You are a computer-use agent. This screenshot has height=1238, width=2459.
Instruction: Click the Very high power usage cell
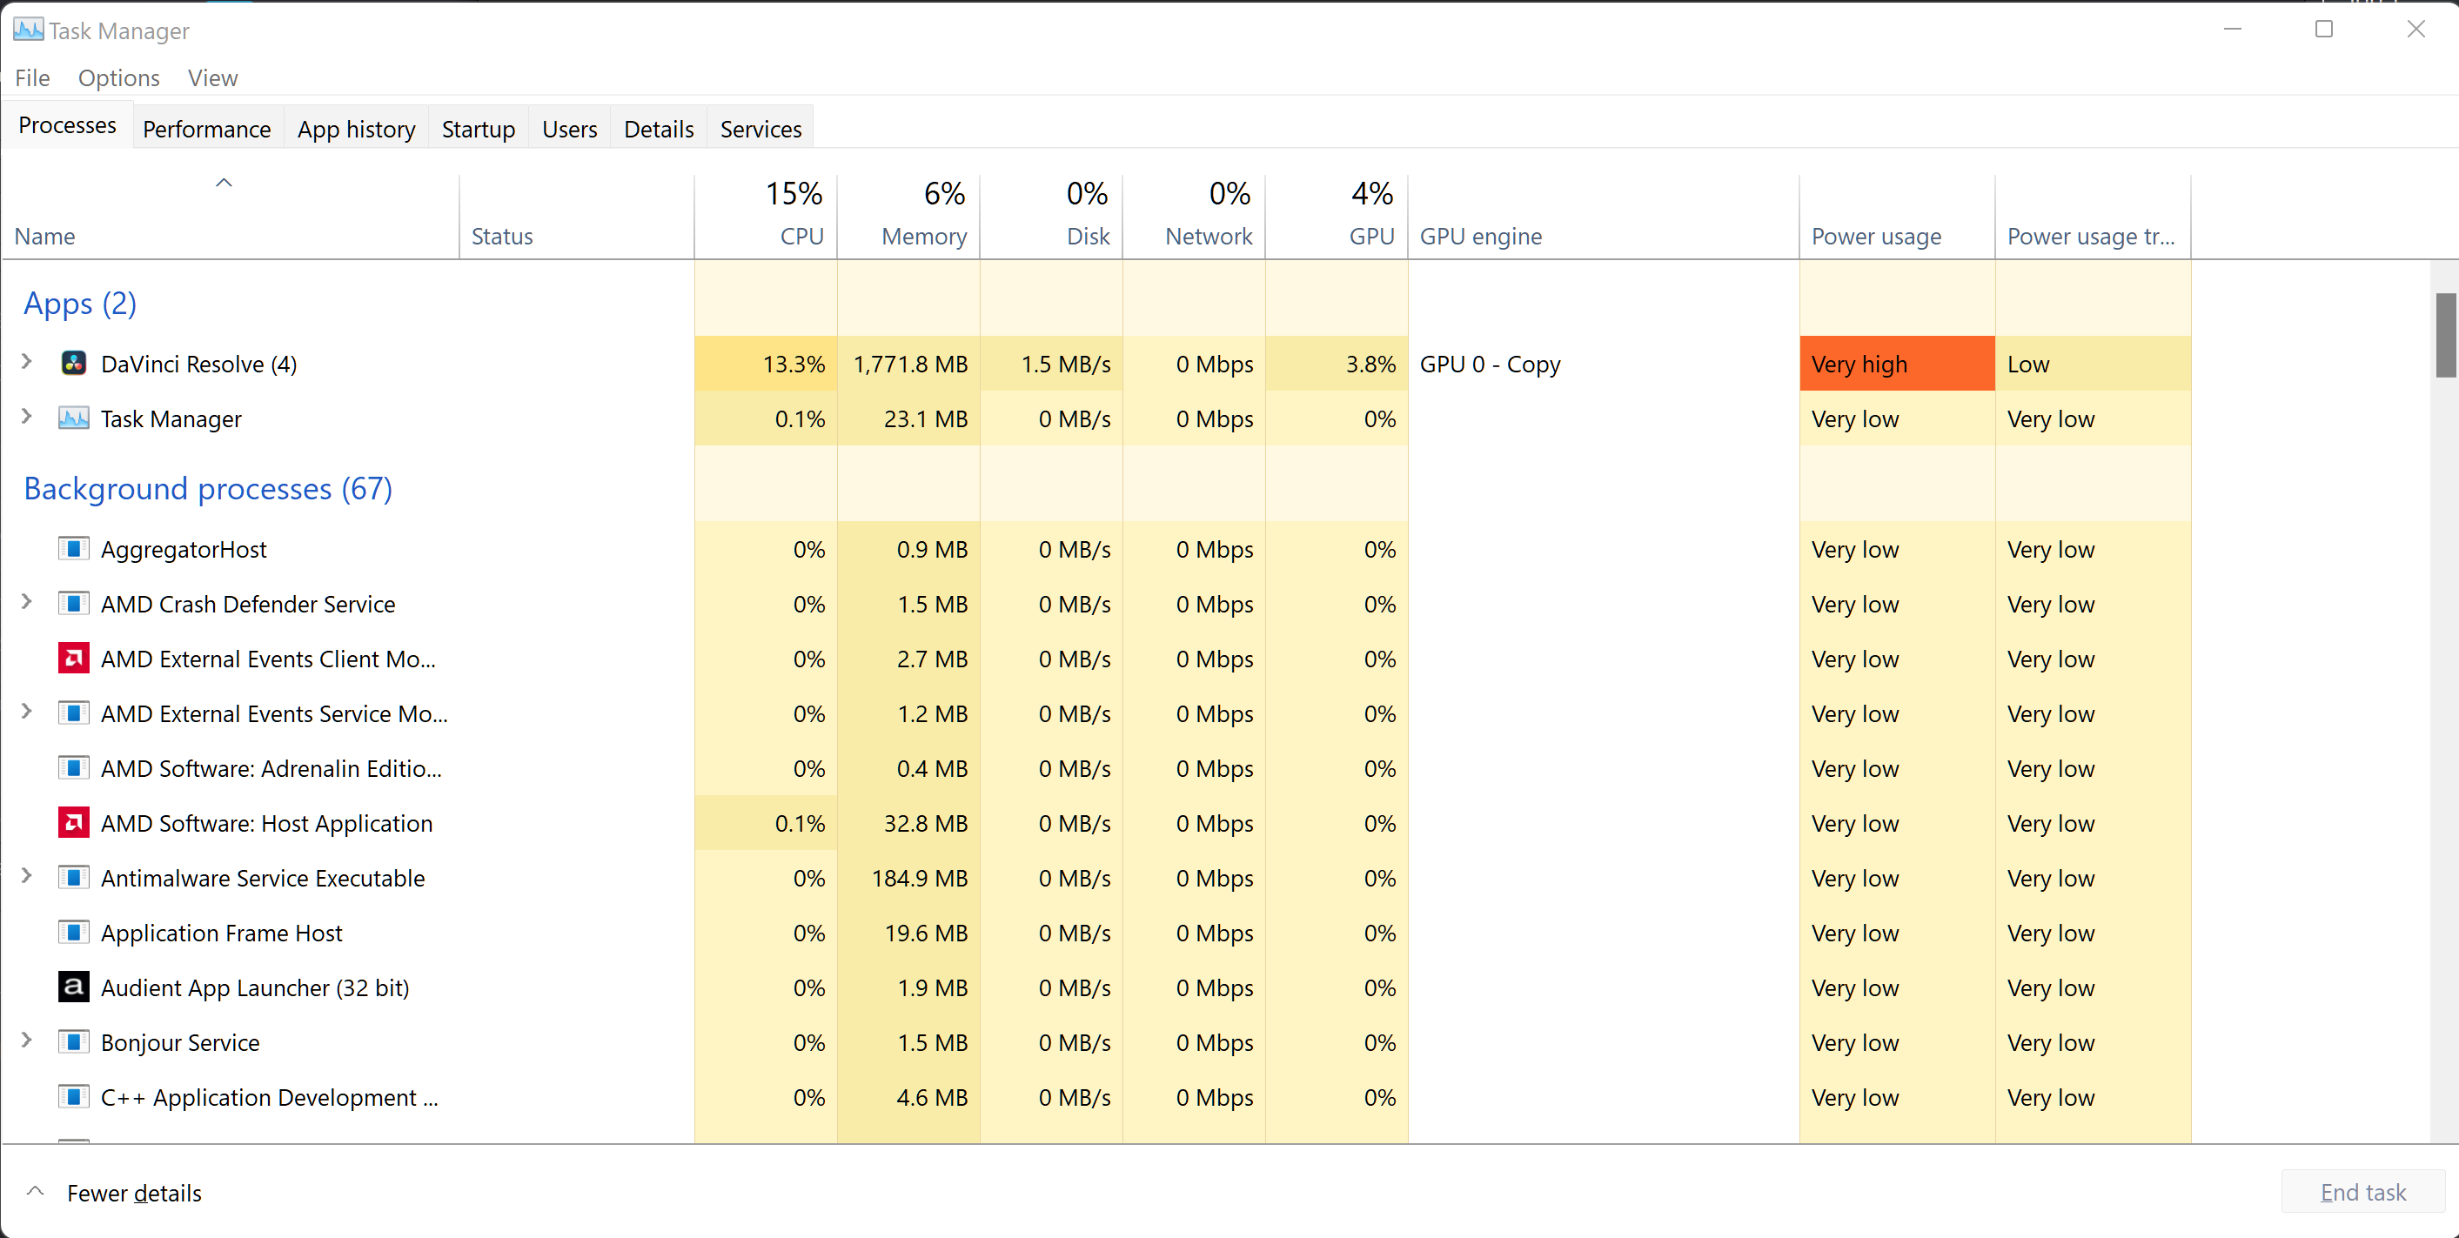point(1897,364)
